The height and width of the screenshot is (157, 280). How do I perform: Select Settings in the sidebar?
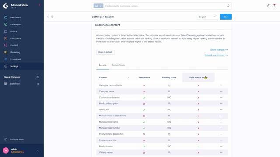(x=14, y=66)
